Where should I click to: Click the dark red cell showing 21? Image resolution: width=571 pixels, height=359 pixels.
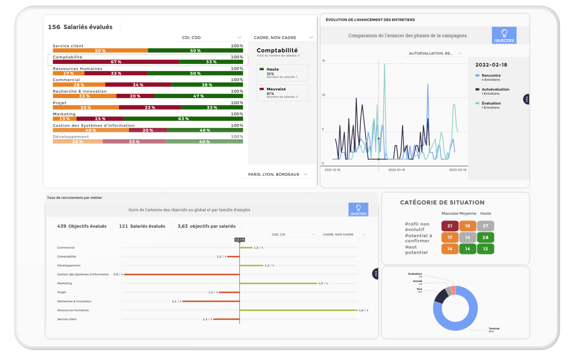click(449, 226)
